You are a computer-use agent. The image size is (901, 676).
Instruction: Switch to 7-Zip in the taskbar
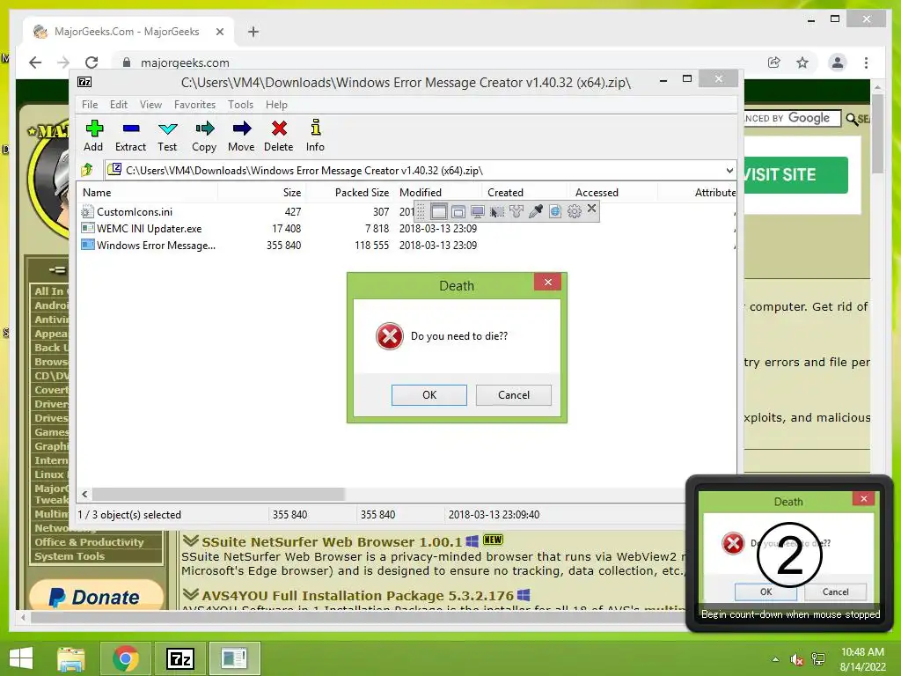pyautogui.click(x=179, y=658)
